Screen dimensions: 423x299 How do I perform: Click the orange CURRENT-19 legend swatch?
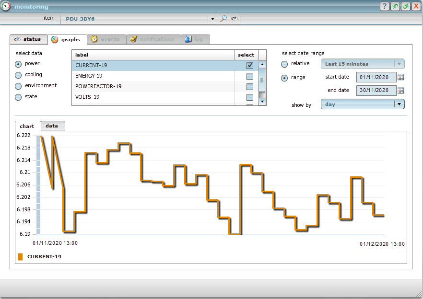[x=20, y=257]
